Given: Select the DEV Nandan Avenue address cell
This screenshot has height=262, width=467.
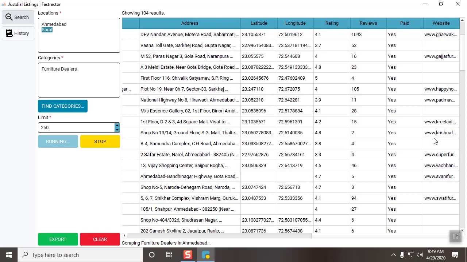Looking at the screenshot, I should (x=190, y=34).
